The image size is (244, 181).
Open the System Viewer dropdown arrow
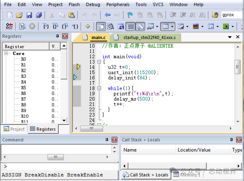tap(233, 27)
